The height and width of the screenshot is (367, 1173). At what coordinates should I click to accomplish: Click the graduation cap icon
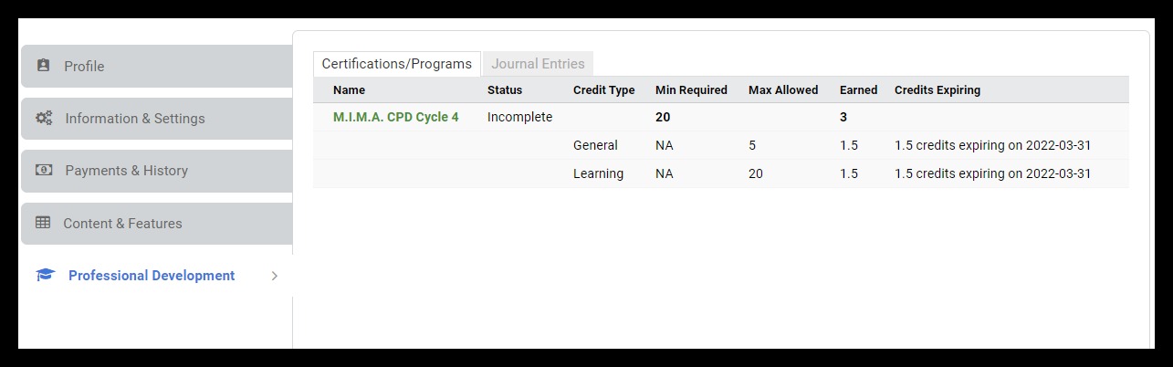[x=46, y=276]
